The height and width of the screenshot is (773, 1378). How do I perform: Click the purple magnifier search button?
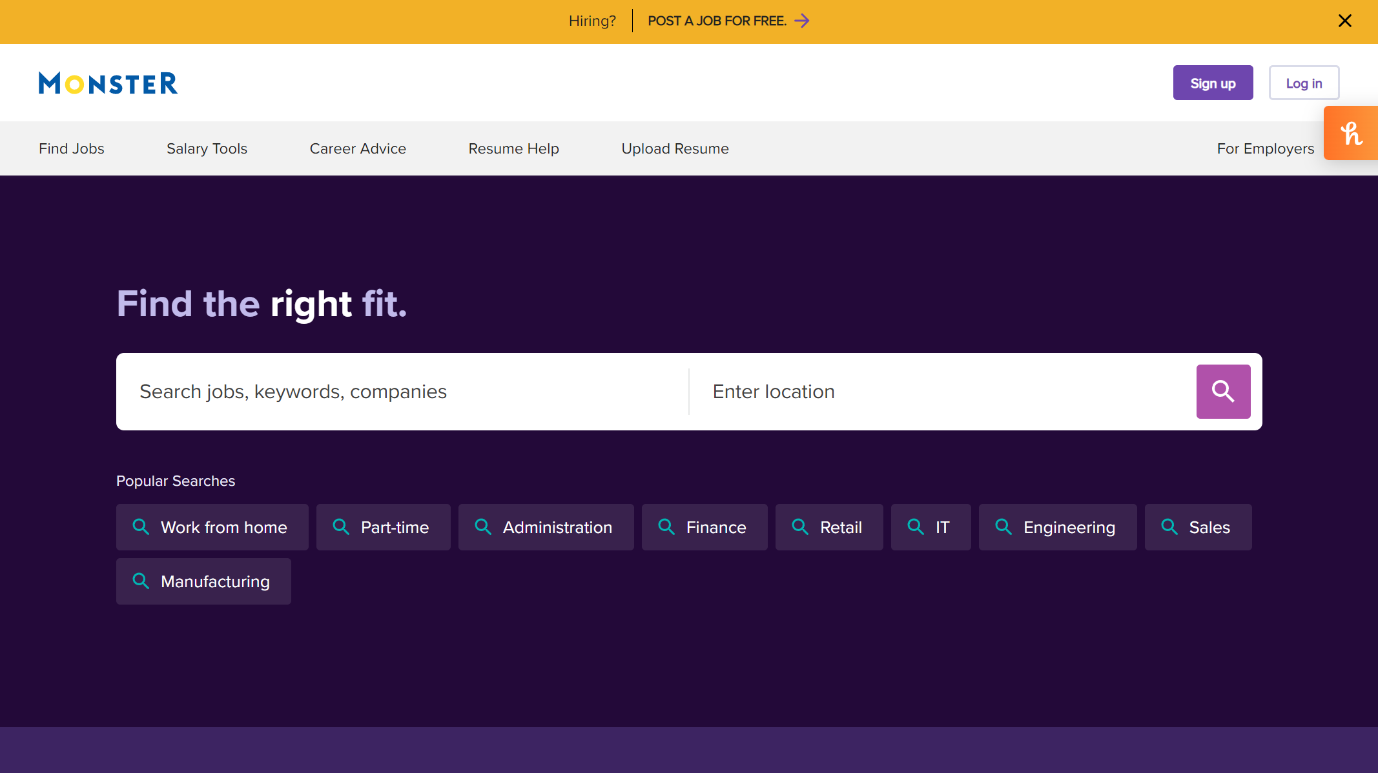[1223, 391]
